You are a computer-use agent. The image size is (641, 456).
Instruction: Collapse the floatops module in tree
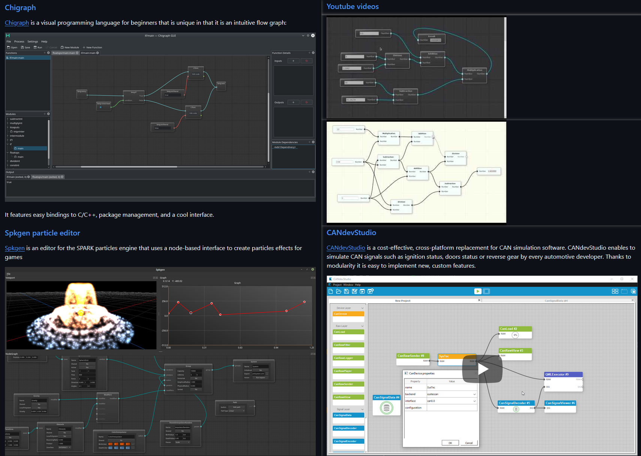pos(7,153)
